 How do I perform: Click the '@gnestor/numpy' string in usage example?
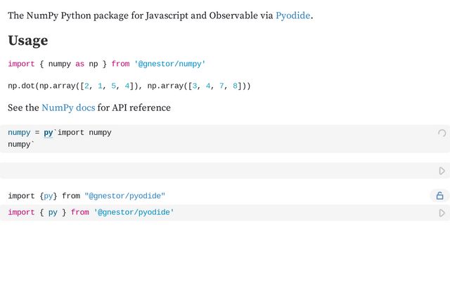tap(169, 64)
